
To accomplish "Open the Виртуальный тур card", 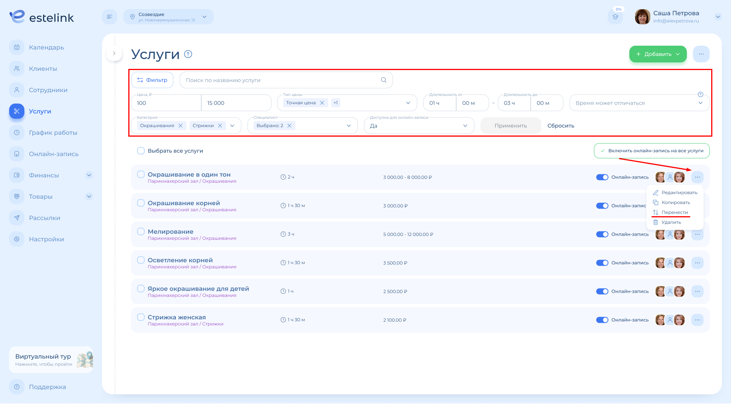I will coord(51,360).
